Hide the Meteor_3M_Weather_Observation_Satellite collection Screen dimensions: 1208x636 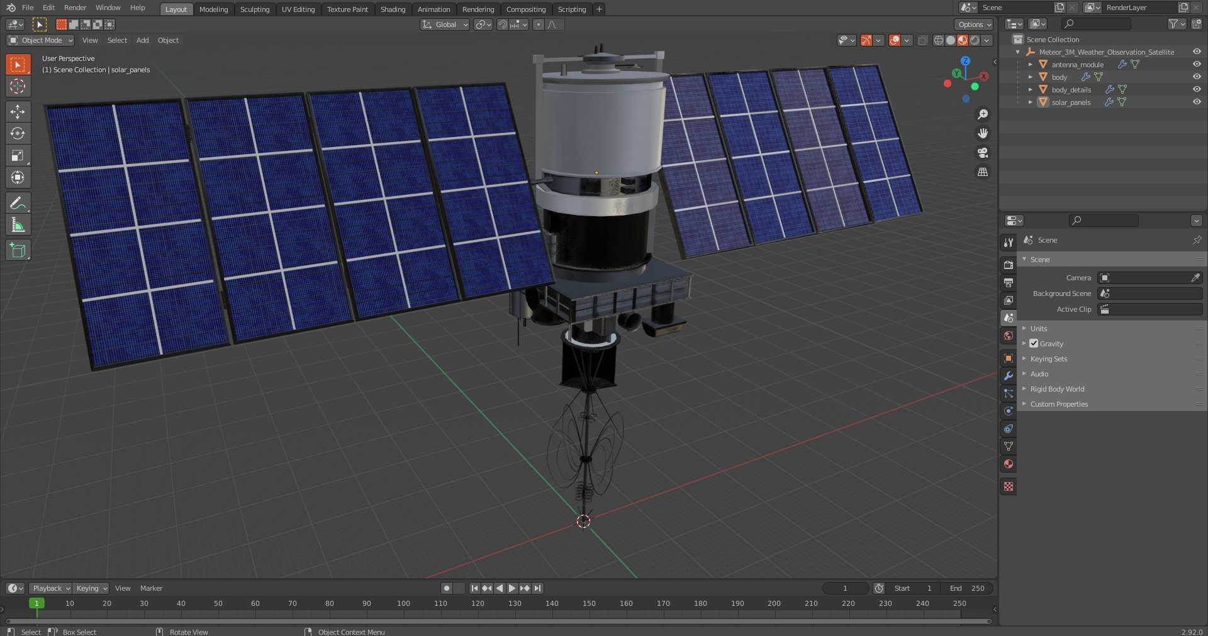pos(1196,52)
